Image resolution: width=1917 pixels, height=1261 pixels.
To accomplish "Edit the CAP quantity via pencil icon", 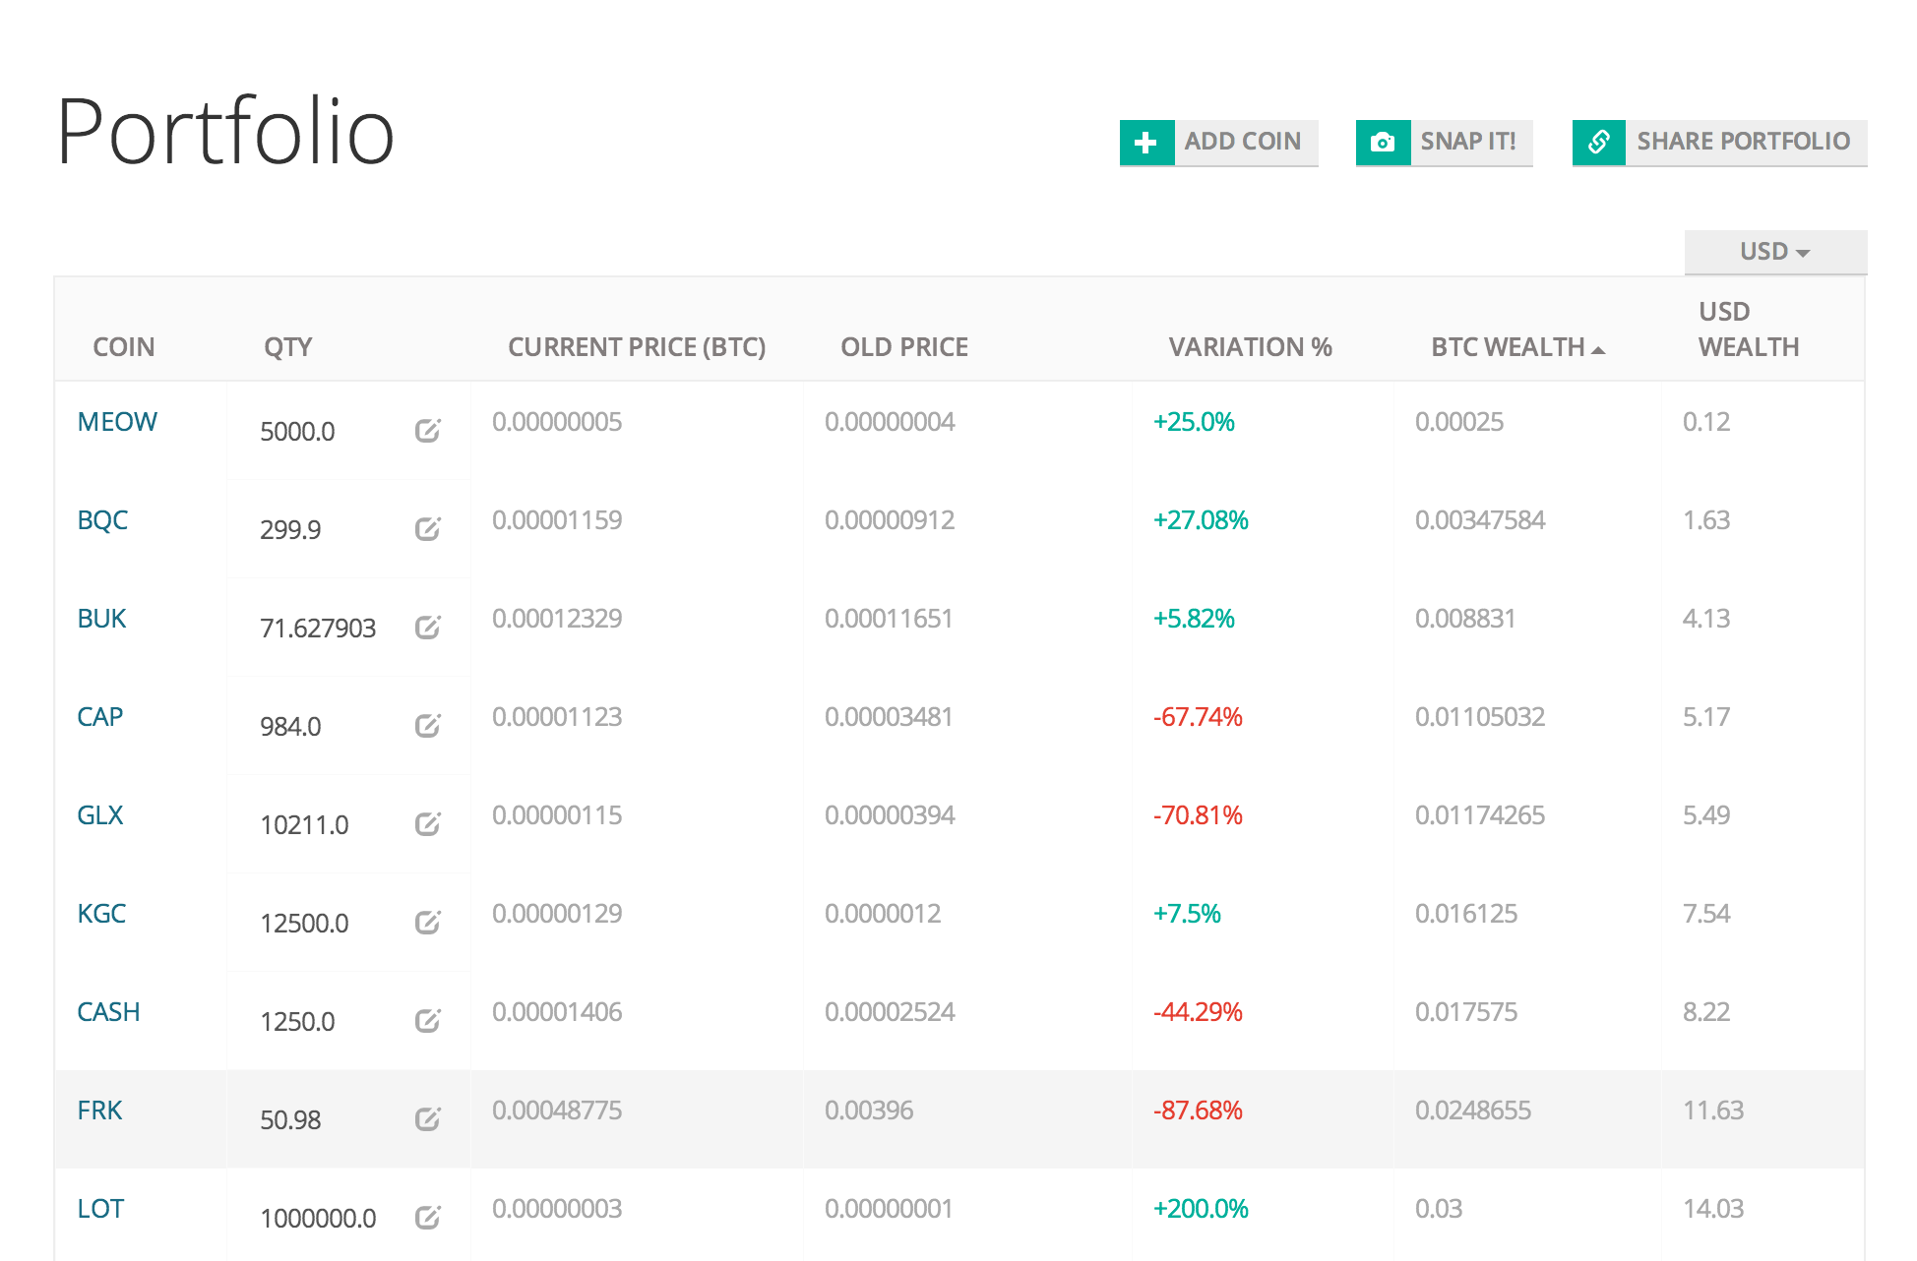I will 427,726.
